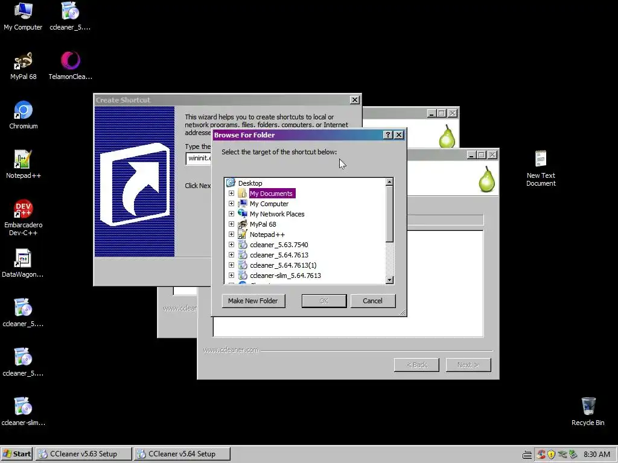Expand the My Computer node in folder tree

tap(231, 204)
